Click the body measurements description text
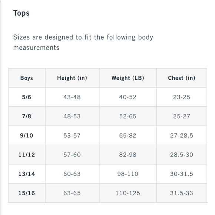The image size is (215, 215). (x=83, y=42)
